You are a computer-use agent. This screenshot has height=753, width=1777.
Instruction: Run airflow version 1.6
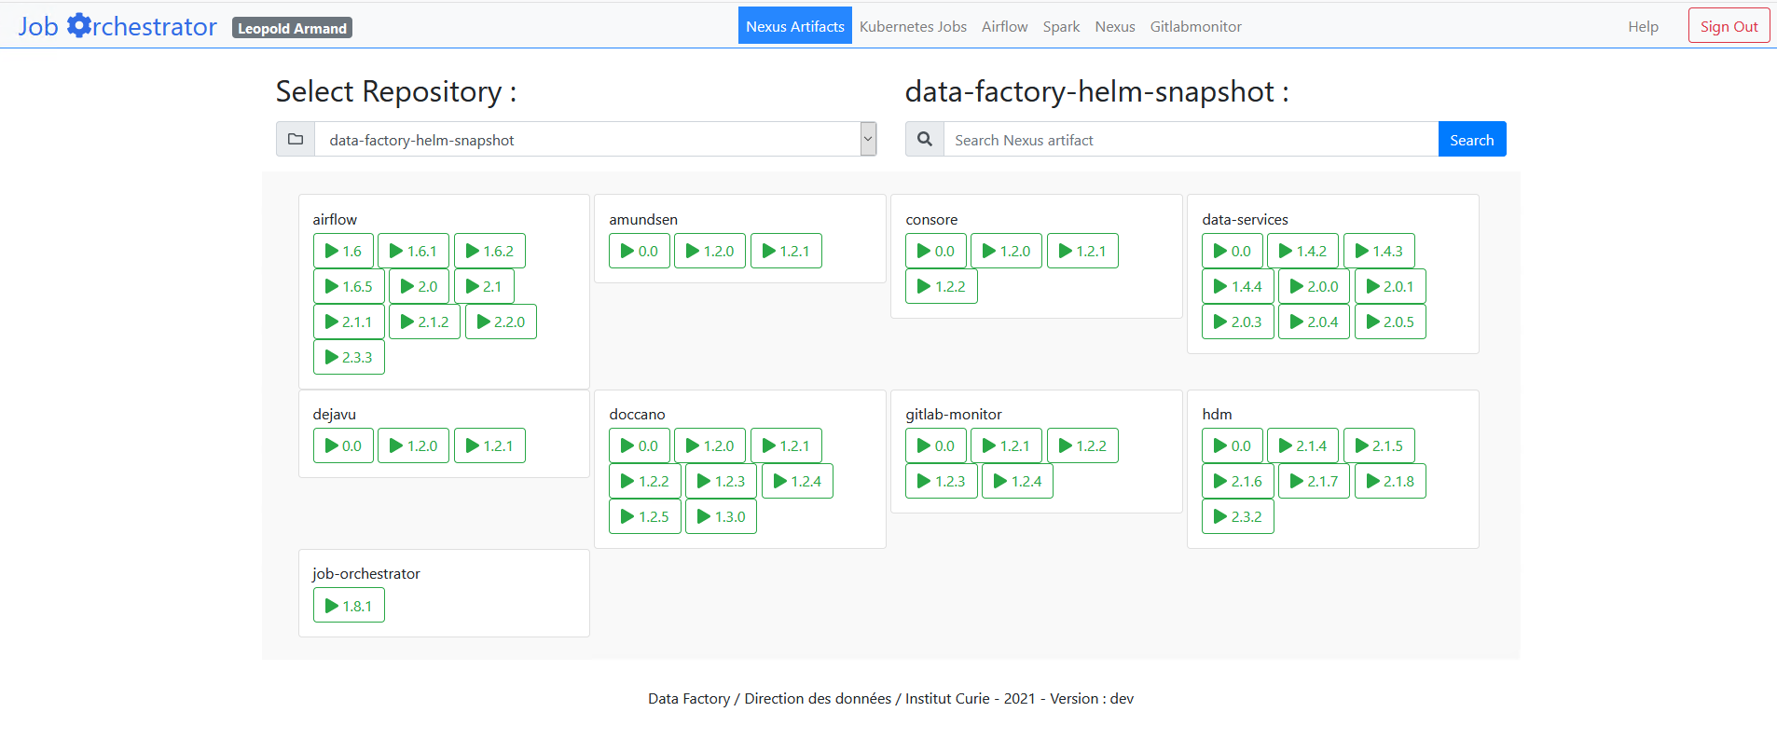(343, 251)
